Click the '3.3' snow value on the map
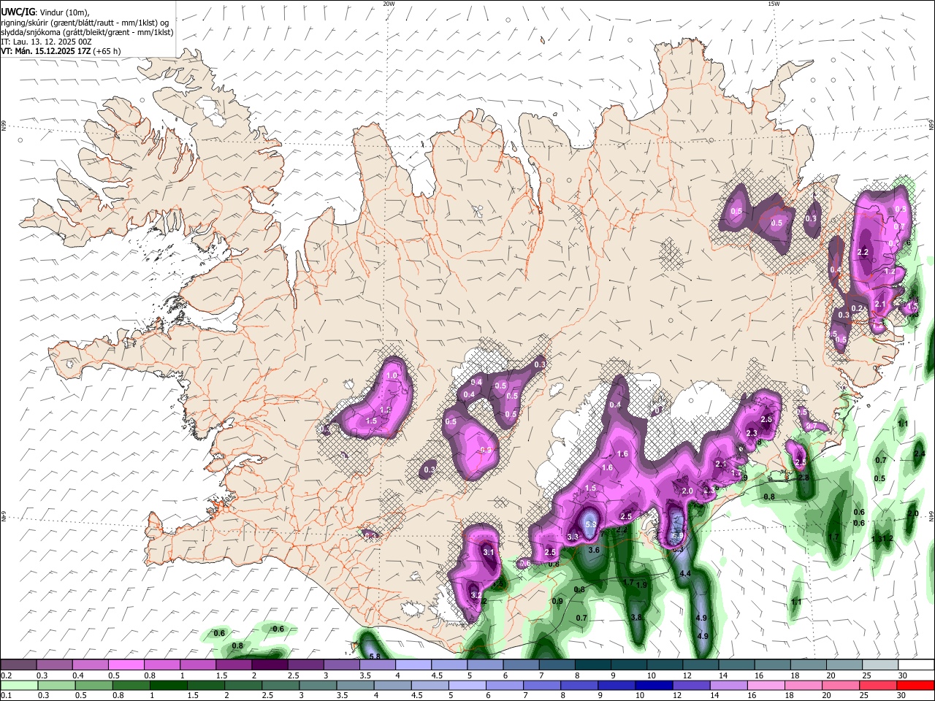Viewport: 935px width, 701px height. click(573, 537)
